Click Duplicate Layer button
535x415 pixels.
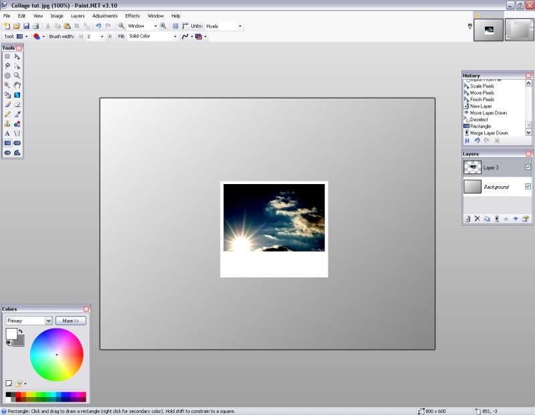pyautogui.click(x=487, y=219)
